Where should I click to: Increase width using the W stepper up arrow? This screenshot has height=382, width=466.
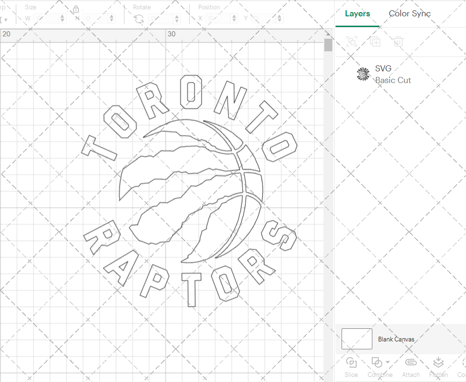[x=61, y=15]
